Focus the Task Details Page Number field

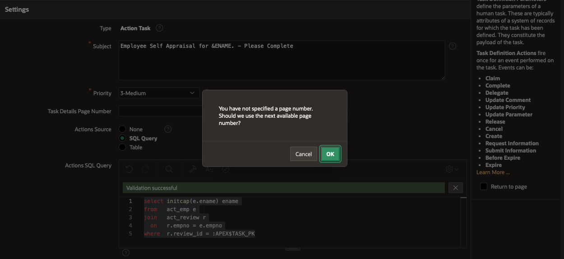(x=161, y=111)
